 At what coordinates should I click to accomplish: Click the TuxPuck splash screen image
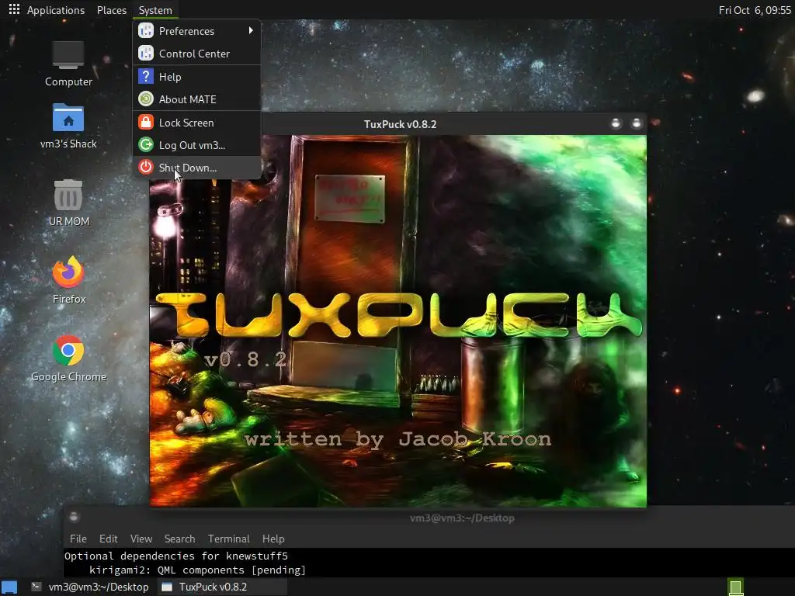(x=398, y=321)
